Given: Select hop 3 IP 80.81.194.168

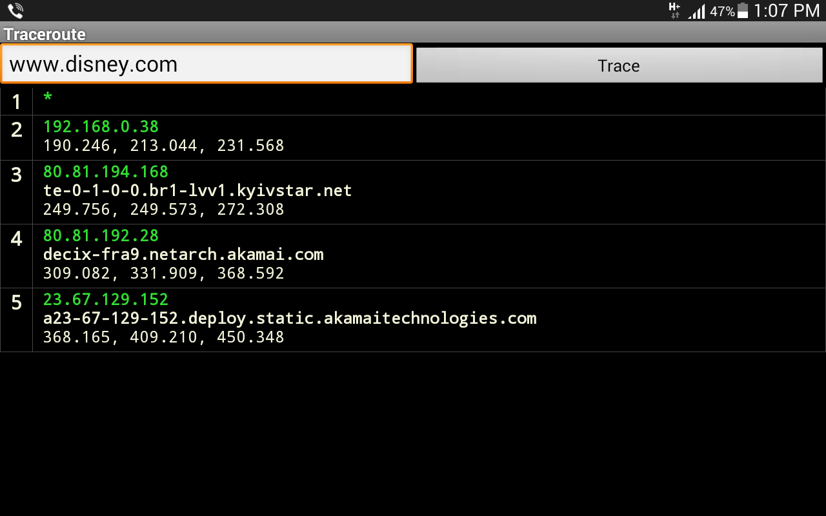Looking at the screenshot, I should click(105, 172).
